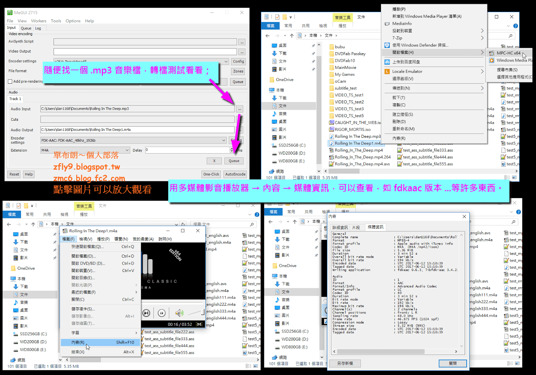
Task: Click the One-Click button
Action: tap(211, 174)
